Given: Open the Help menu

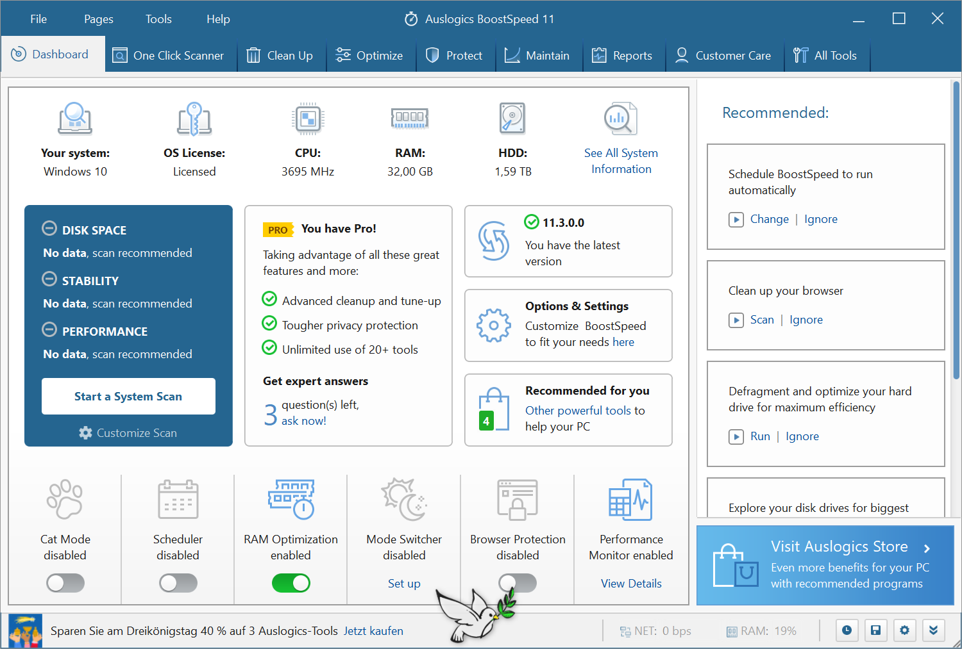Looking at the screenshot, I should (x=218, y=19).
